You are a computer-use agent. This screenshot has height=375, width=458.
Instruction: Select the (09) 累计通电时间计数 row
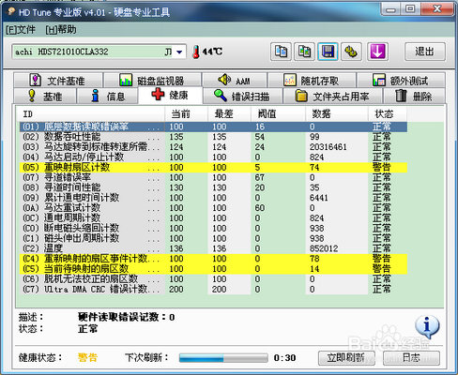213,198
